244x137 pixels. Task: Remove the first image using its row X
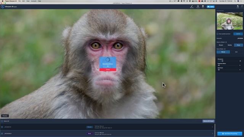coord(212,127)
